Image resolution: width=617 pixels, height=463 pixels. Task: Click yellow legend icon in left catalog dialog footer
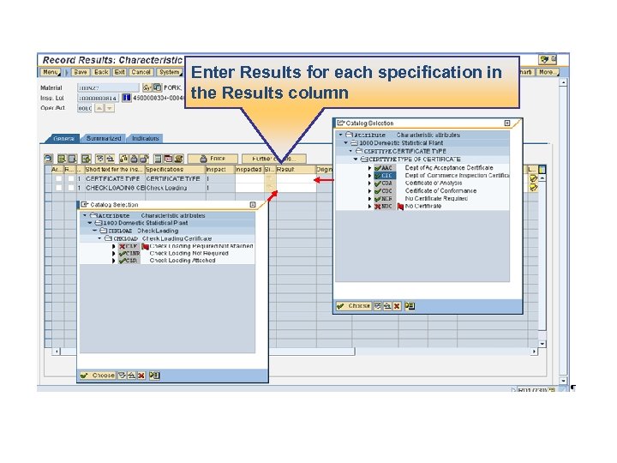click(154, 376)
